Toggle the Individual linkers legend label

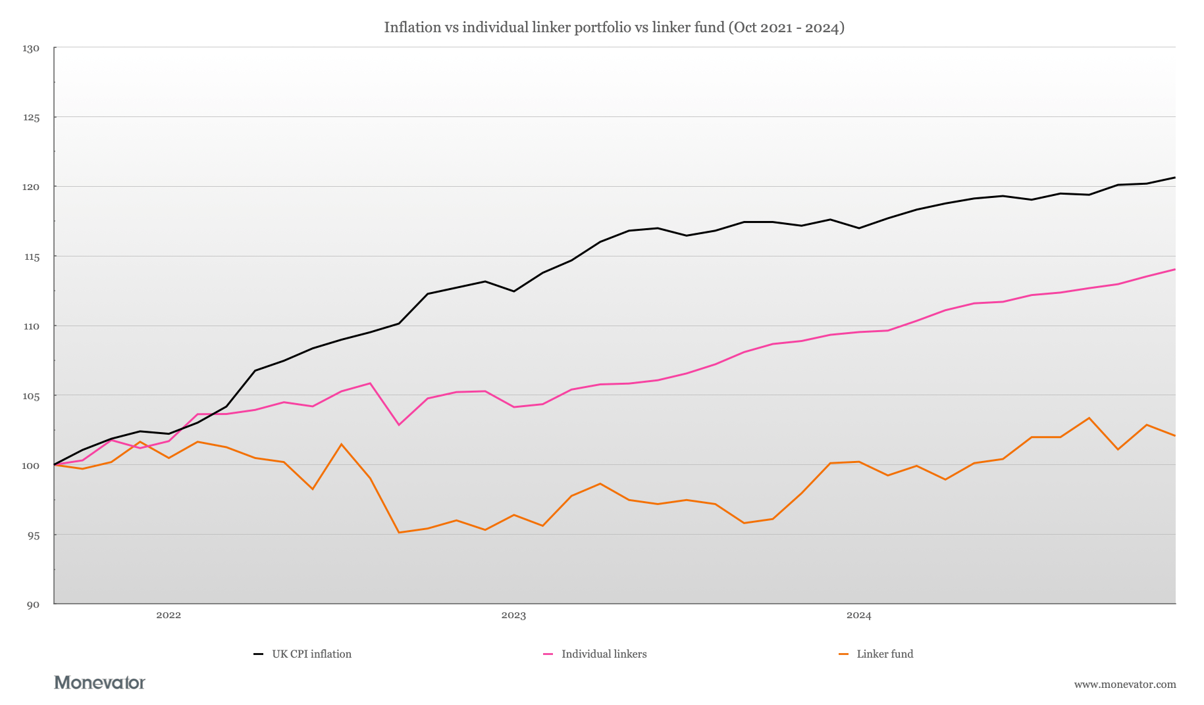pos(604,654)
